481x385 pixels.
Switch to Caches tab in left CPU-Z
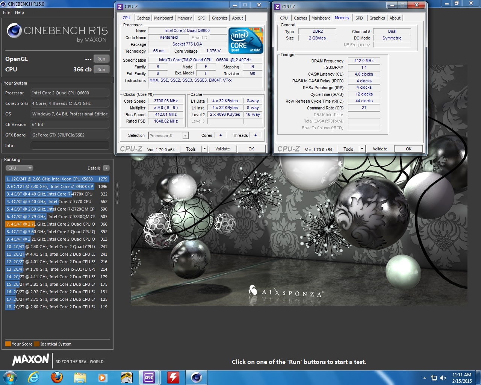click(143, 18)
